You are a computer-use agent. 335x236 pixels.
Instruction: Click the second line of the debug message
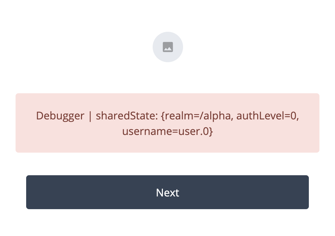coord(167,131)
